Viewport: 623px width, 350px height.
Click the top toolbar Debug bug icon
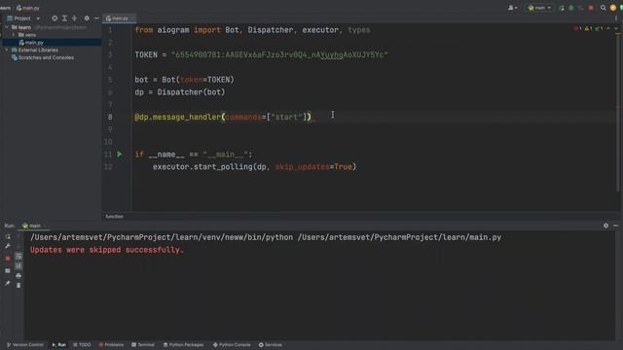571,8
